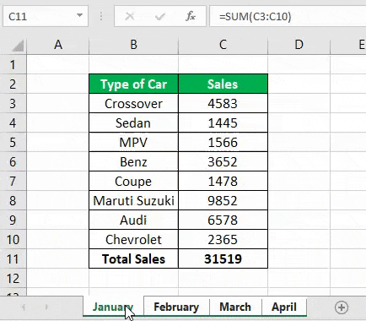Select the 'Chevrolet' cell

coord(133,239)
